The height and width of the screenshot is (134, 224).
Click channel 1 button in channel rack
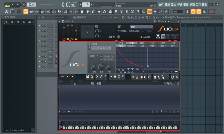coord(51,26)
